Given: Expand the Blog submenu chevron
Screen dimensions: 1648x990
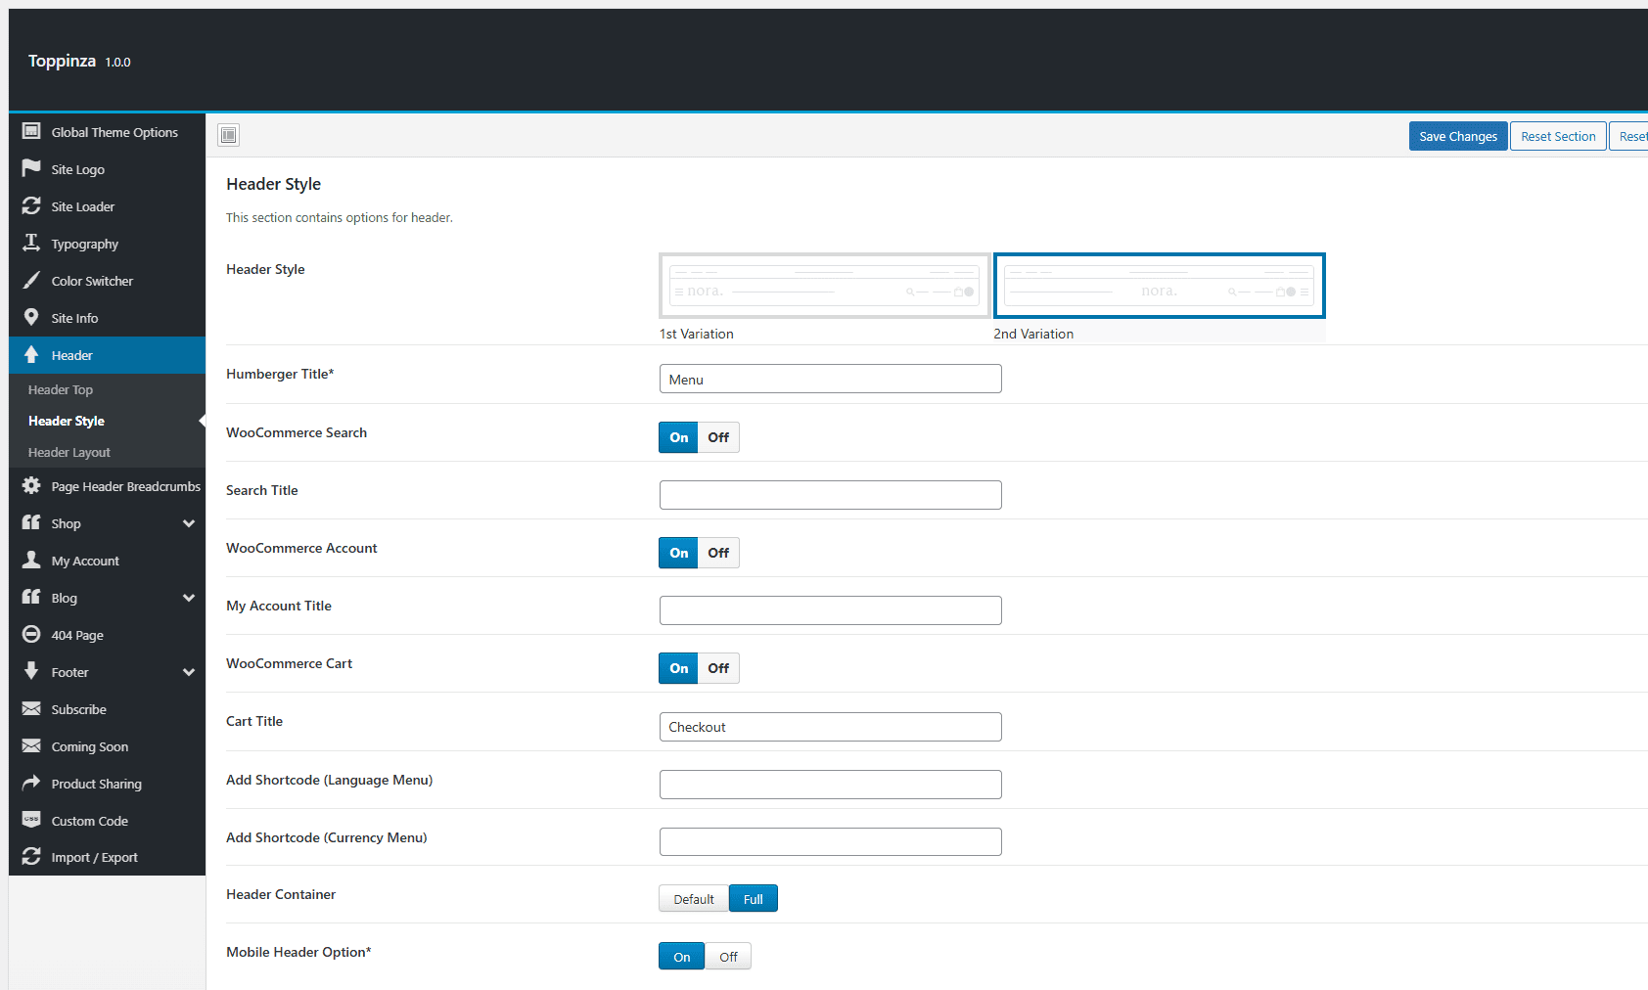Looking at the screenshot, I should (x=189, y=598).
